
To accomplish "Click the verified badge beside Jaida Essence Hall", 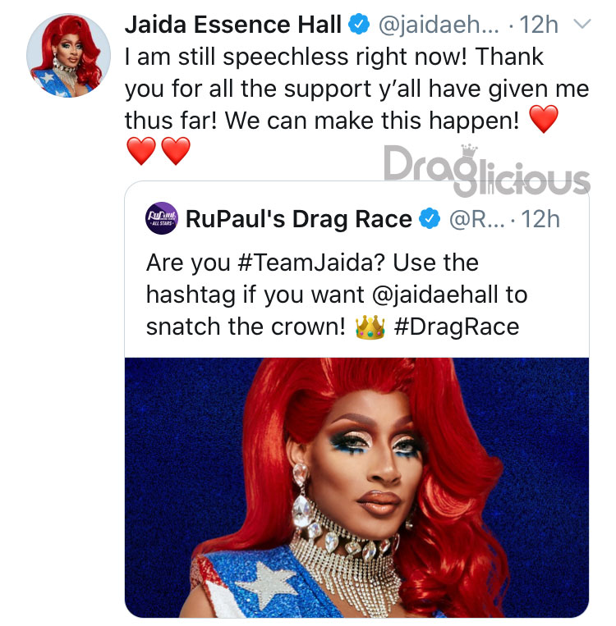I will (359, 24).
